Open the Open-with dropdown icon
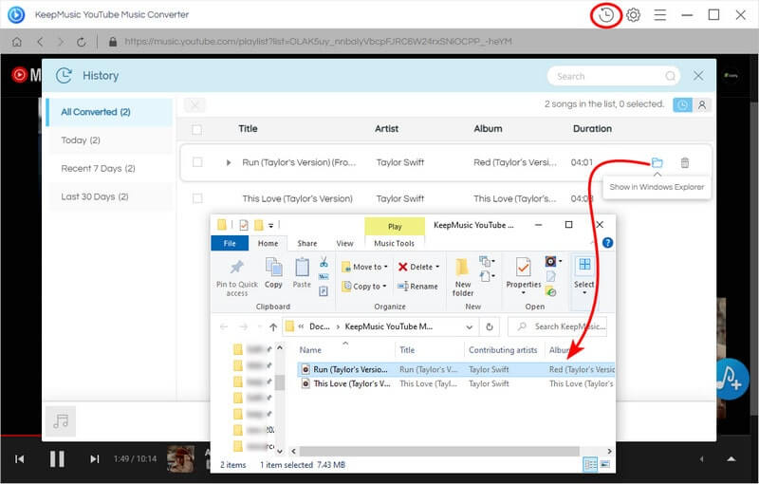Image resolution: width=759 pixels, height=484 pixels. 553,262
